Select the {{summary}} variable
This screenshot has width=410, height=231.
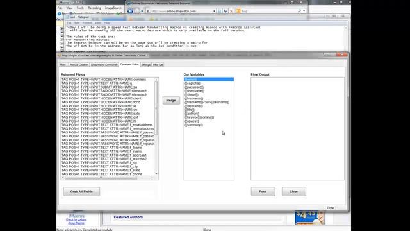click(209, 125)
